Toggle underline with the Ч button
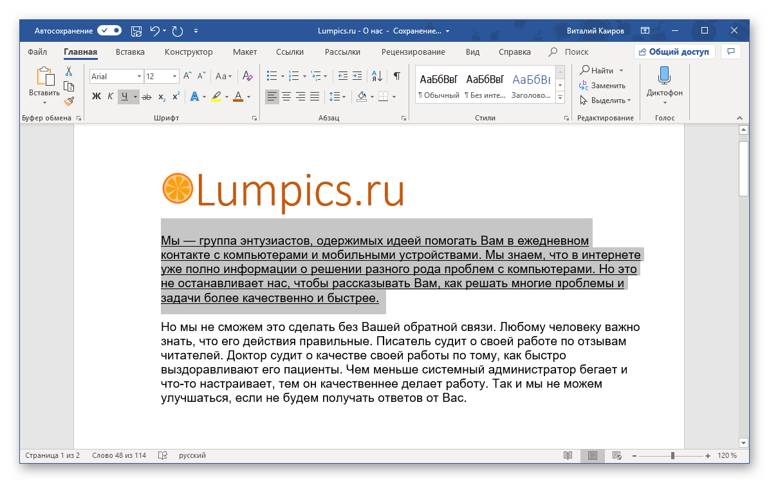This screenshot has width=769, height=483. (x=125, y=97)
